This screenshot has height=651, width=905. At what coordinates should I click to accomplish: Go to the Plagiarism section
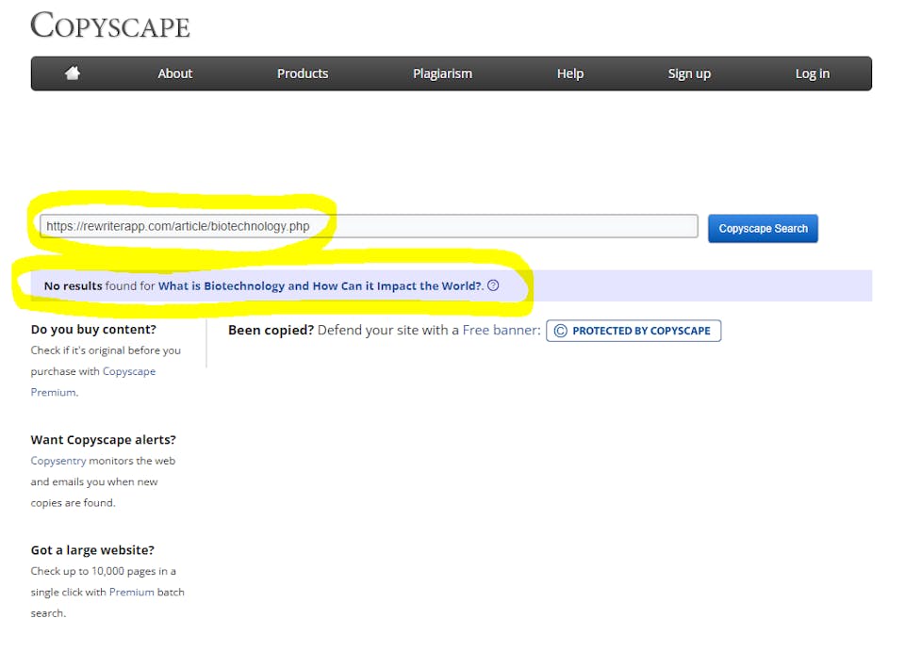coord(442,73)
